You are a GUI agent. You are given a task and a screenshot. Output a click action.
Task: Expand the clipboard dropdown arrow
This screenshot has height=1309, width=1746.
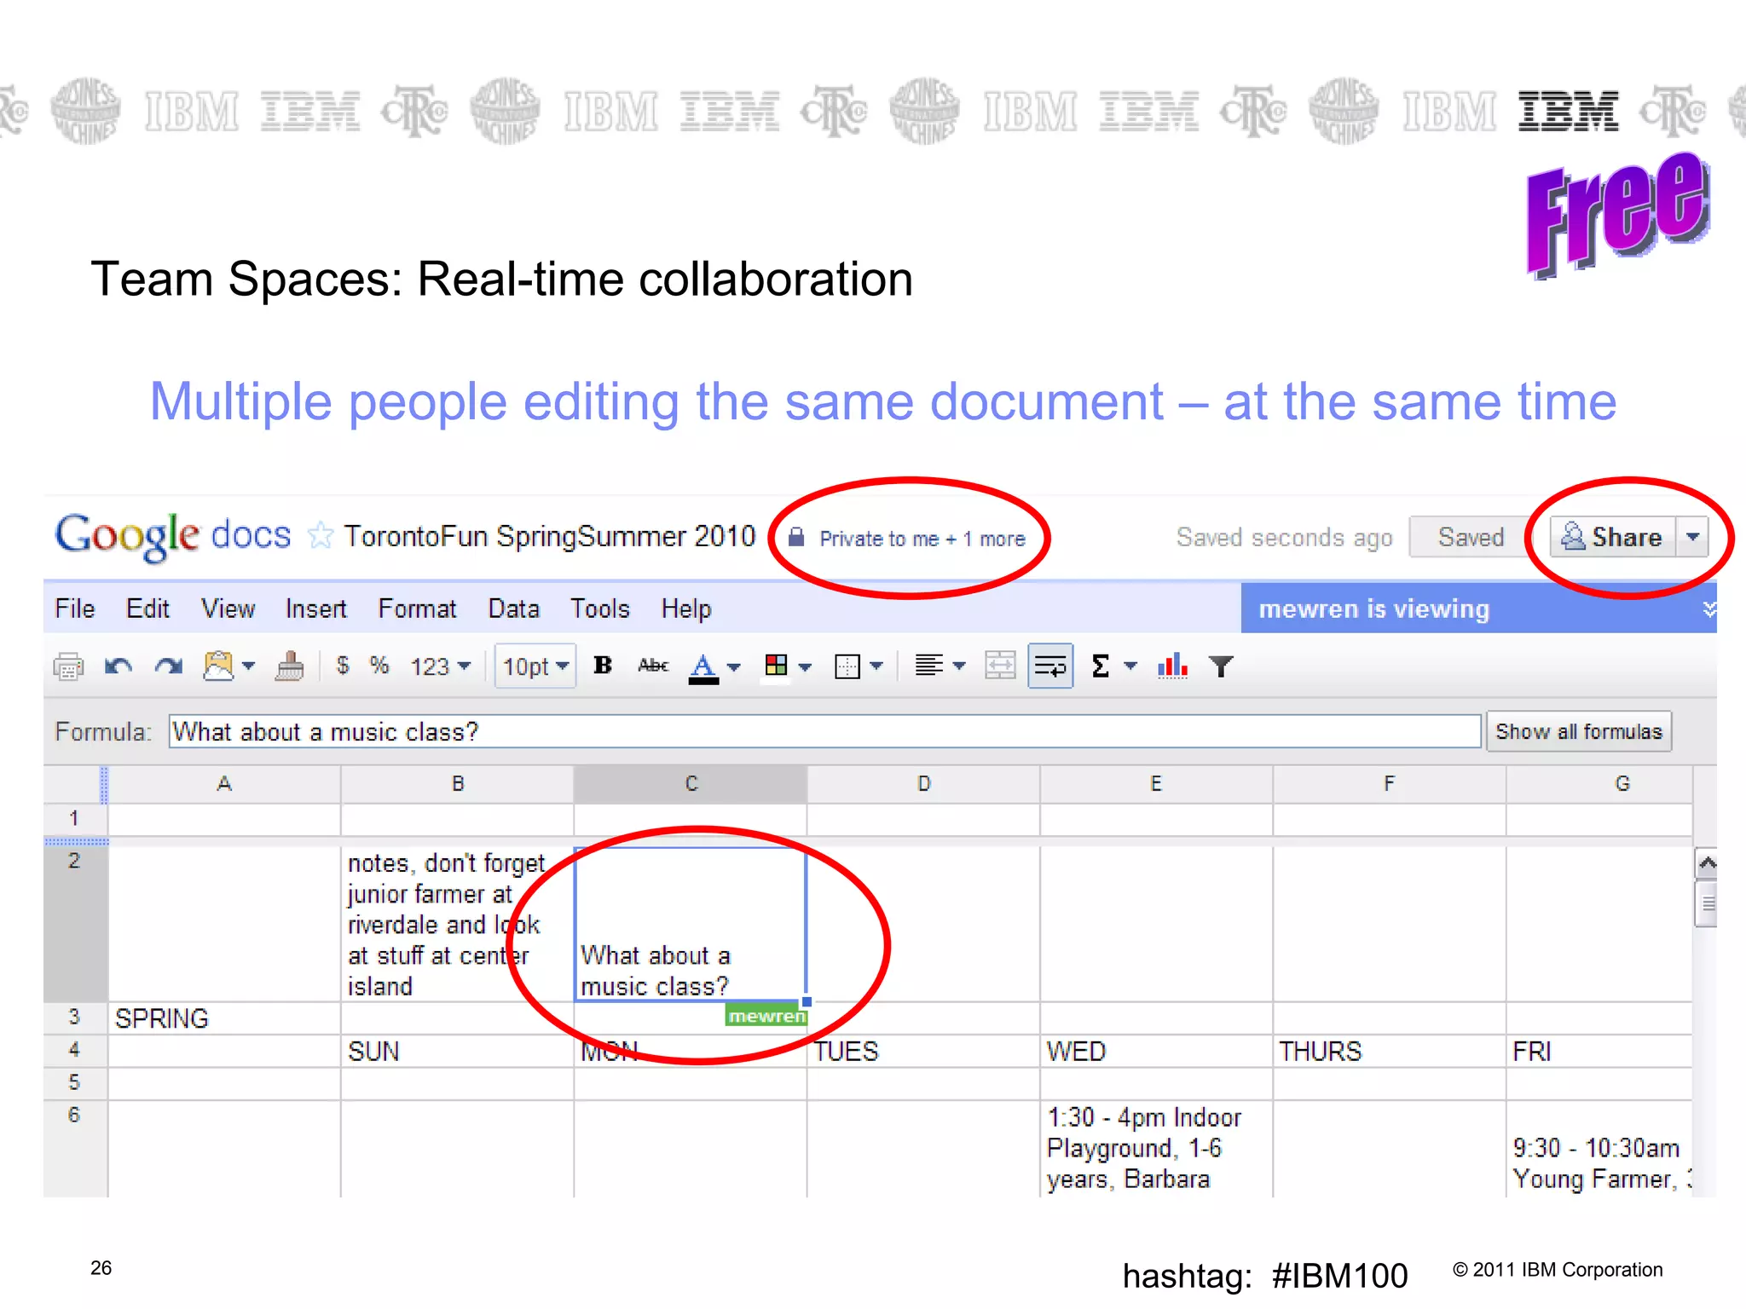click(x=249, y=666)
